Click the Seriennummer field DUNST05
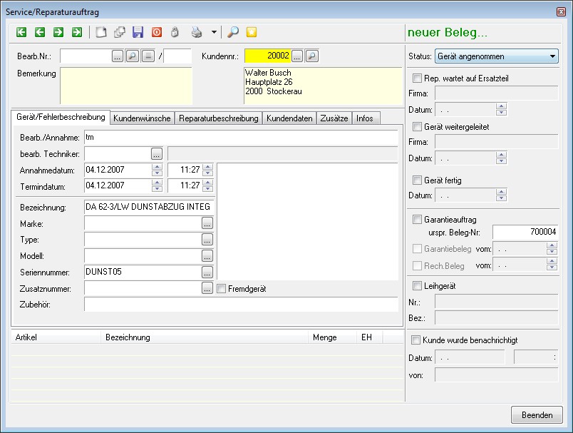The width and height of the screenshot is (573, 433). [x=143, y=272]
